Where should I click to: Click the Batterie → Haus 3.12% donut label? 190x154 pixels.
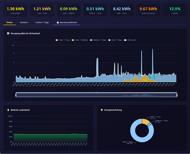[x=161, y=121]
